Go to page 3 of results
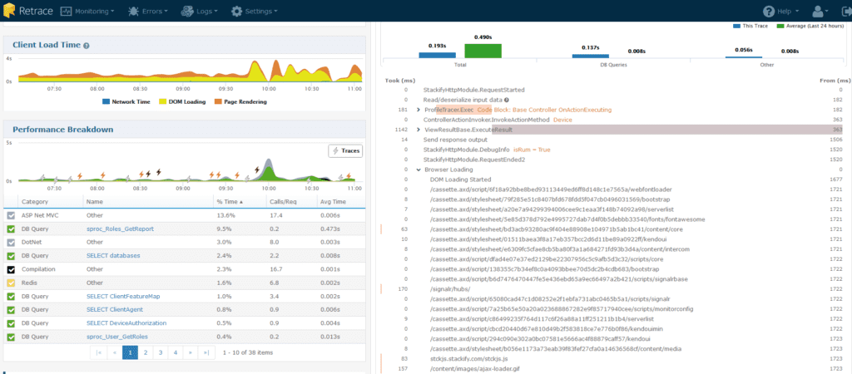Screen dimensions: 852x374 161,352
